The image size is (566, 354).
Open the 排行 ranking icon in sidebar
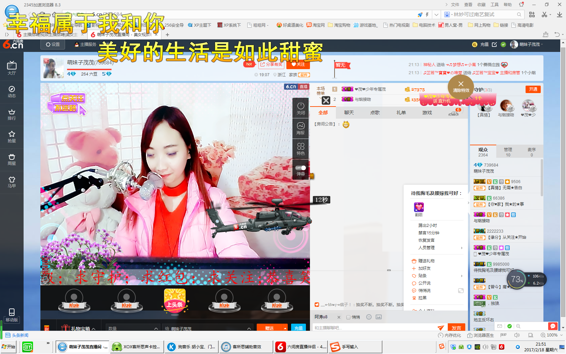[x=11, y=114]
